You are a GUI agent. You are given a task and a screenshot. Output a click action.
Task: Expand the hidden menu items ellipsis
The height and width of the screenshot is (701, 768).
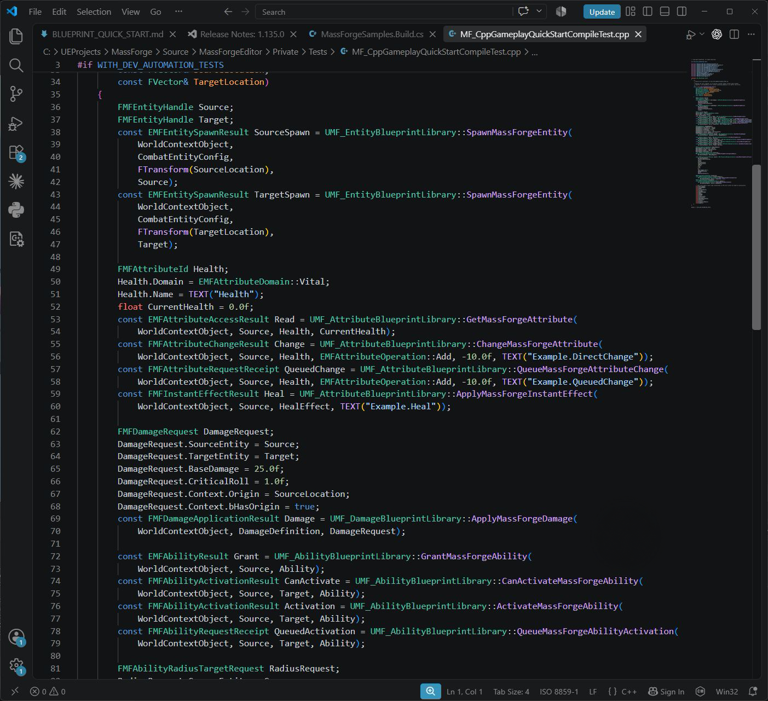click(178, 11)
